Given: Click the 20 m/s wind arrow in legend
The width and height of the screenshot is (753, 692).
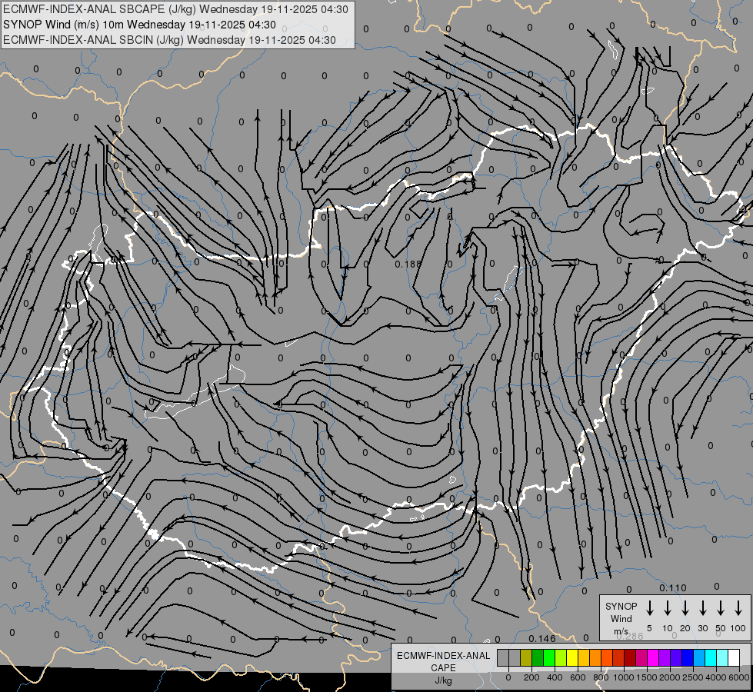Looking at the screenshot, I should (x=685, y=608).
